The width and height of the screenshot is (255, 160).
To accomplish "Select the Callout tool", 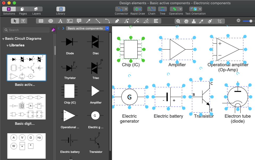I will [x=79, y=21].
